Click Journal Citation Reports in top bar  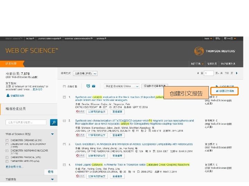pyautogui.click(x=49, y=39)
